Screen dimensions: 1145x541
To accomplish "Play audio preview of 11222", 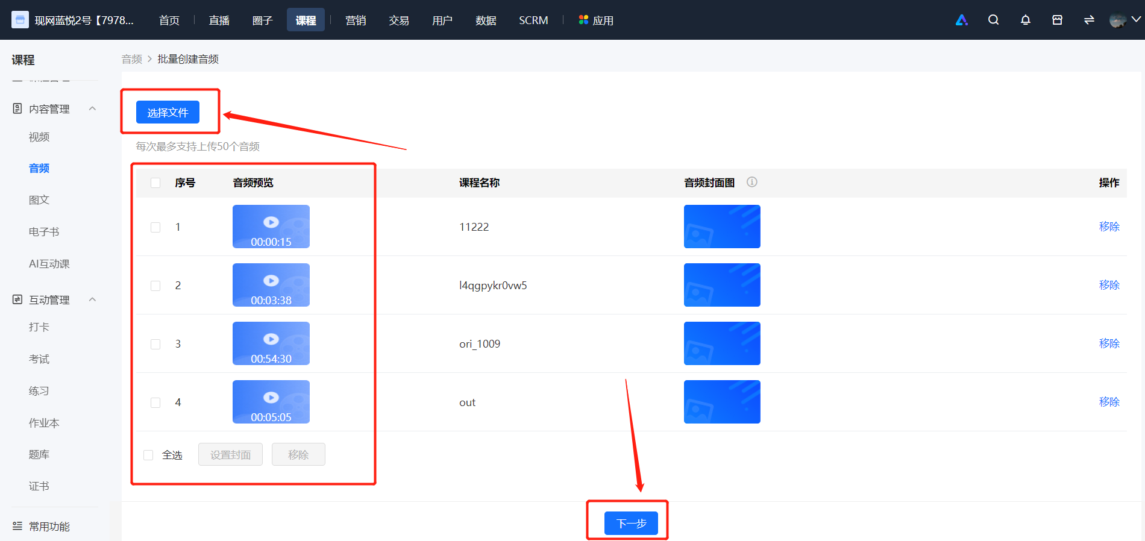I will click(271, 227).
